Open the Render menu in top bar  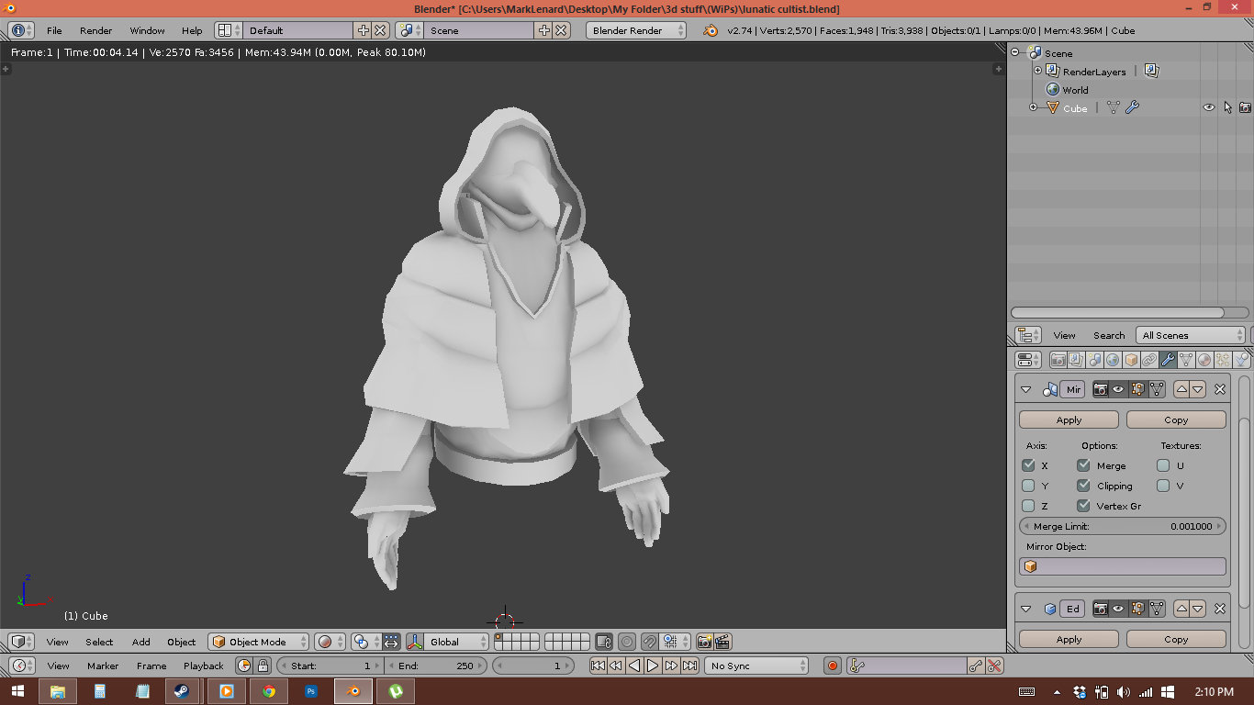[x=95, y=30]
